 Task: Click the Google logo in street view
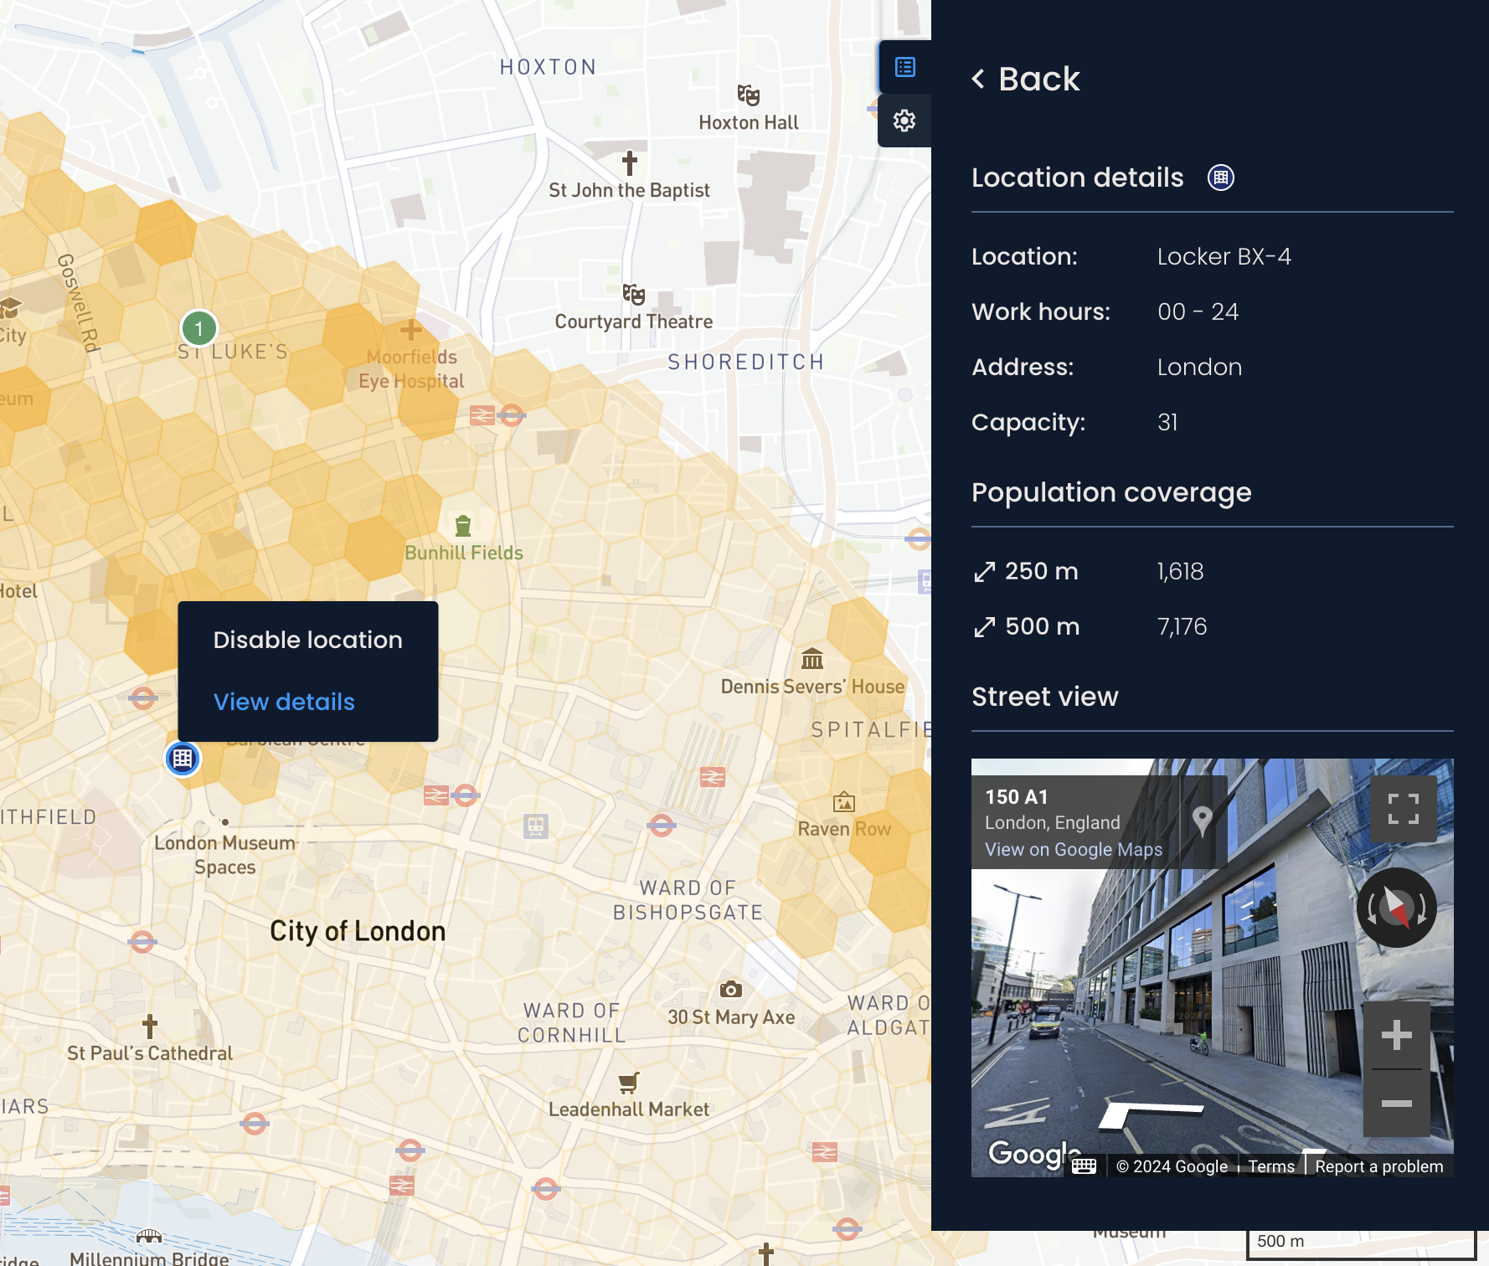[x=1035, y=1154]
